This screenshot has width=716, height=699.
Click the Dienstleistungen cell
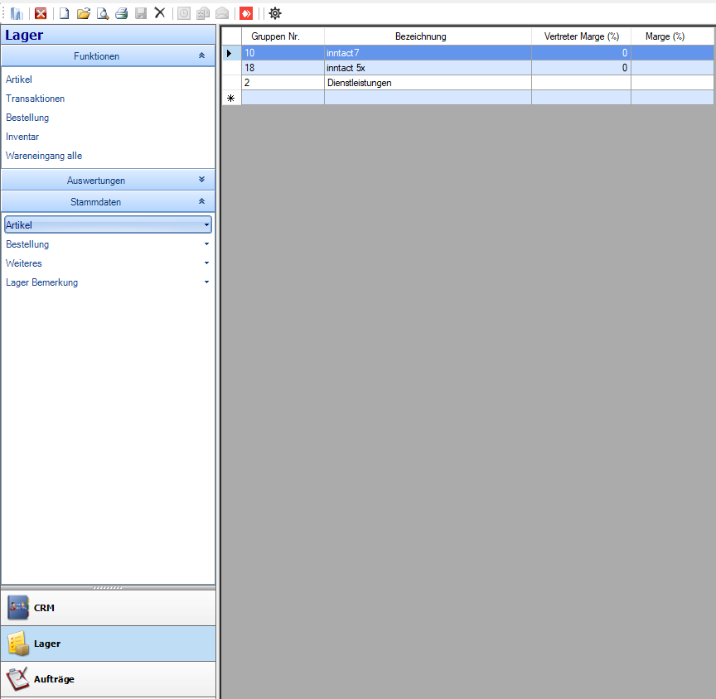click(428, 83)
